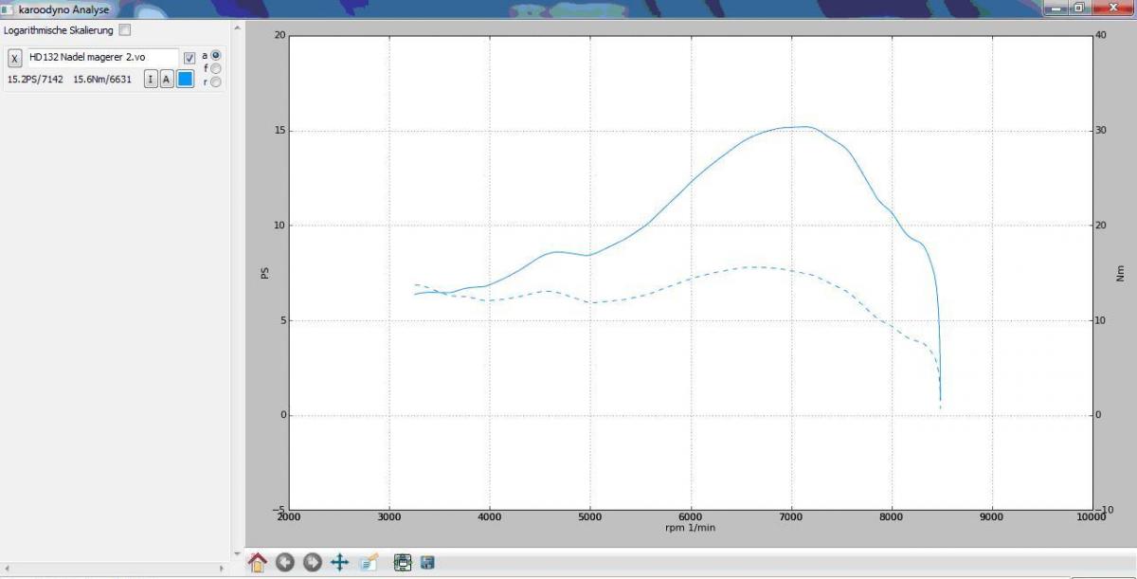Select the 'a' radio option
The width and height of the screenshot is (1137, 579).
click(216, 56)
